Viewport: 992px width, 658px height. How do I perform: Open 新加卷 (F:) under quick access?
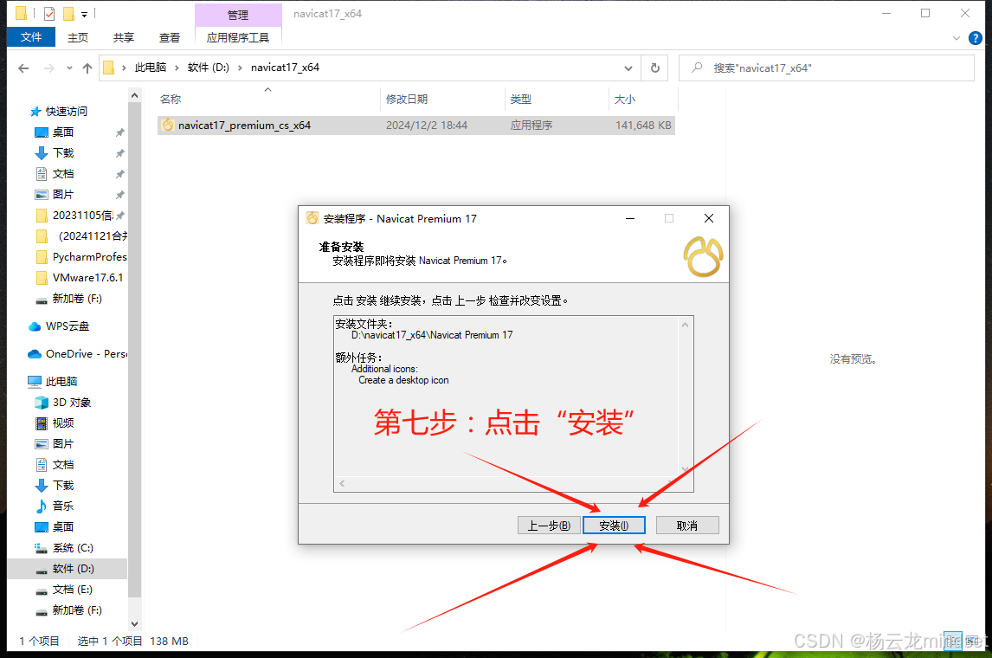click(x=76, y=299)
